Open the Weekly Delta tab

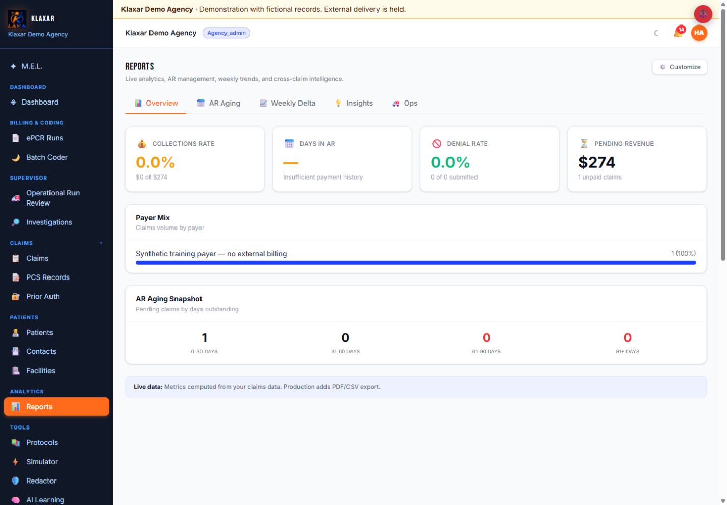click(x=287, y=103)
